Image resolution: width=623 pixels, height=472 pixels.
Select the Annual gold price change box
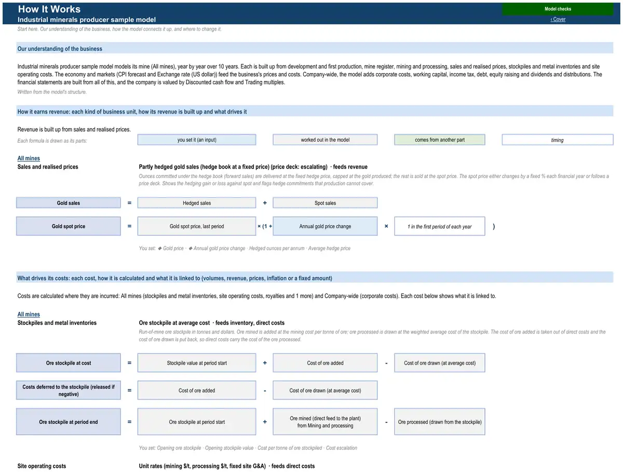click(325, 226)
